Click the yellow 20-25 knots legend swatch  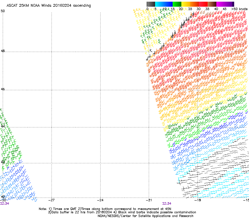(x=186, y=4)
